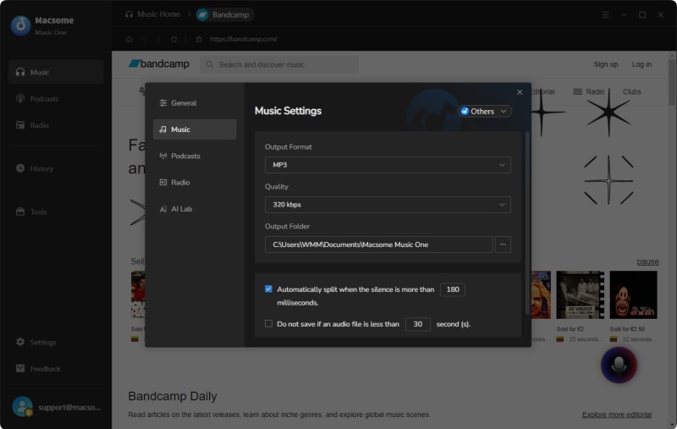The image size is (677, 429).
Task: Open the Podcasts settings tab
Action: pyautogui.click(x=195, y=156)
